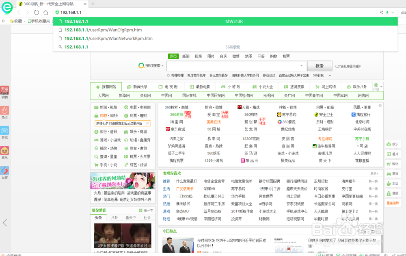The image size is (406, 256).
Task: Open search box history dropdown arrow
Action: (301, 66)
